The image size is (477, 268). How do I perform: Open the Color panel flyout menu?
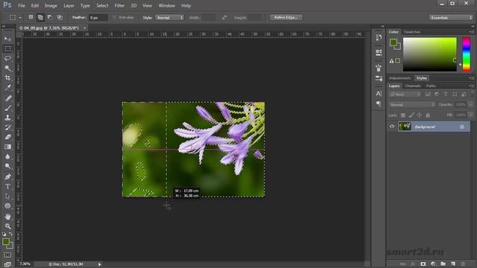pos(471,31)
